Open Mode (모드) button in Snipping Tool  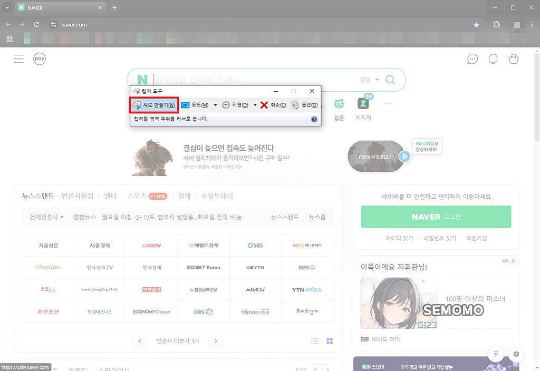(195, 105)
